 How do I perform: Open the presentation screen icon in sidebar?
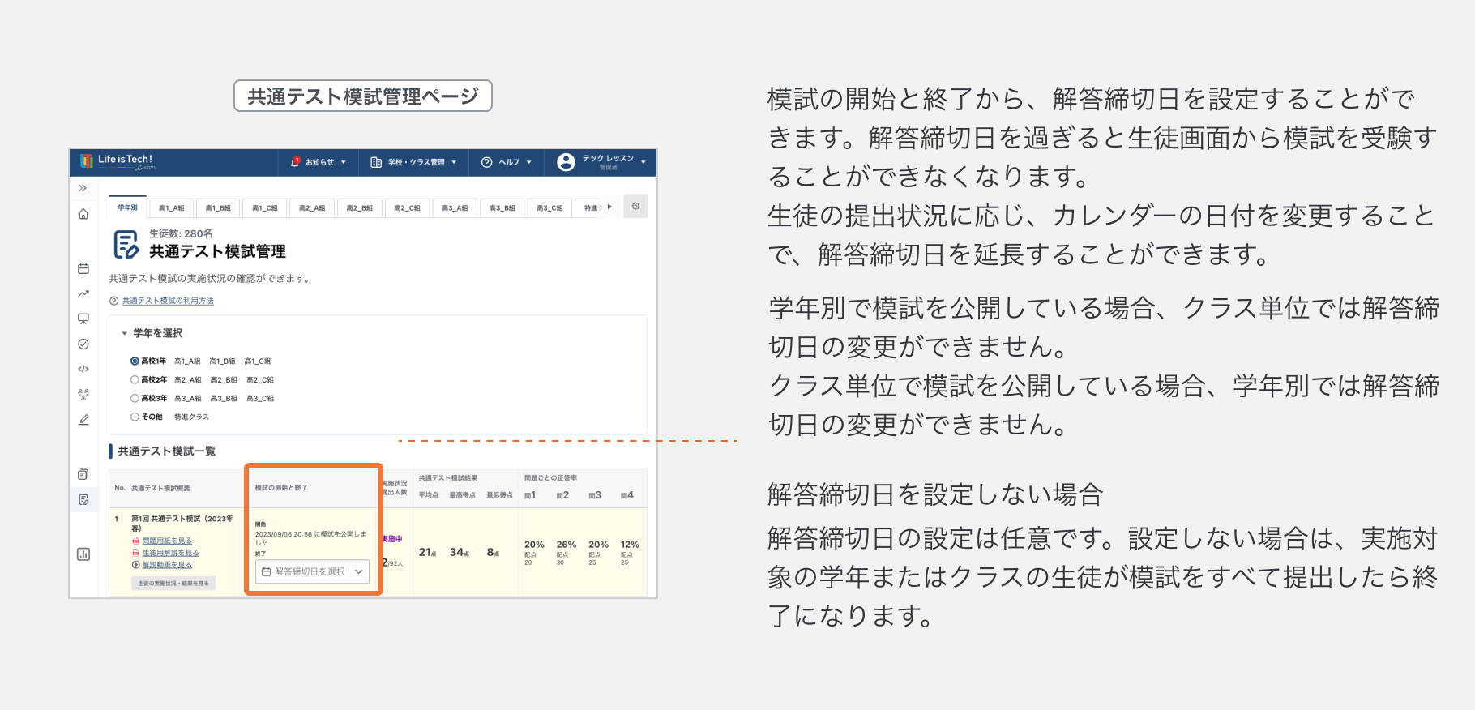coord(83,319)
